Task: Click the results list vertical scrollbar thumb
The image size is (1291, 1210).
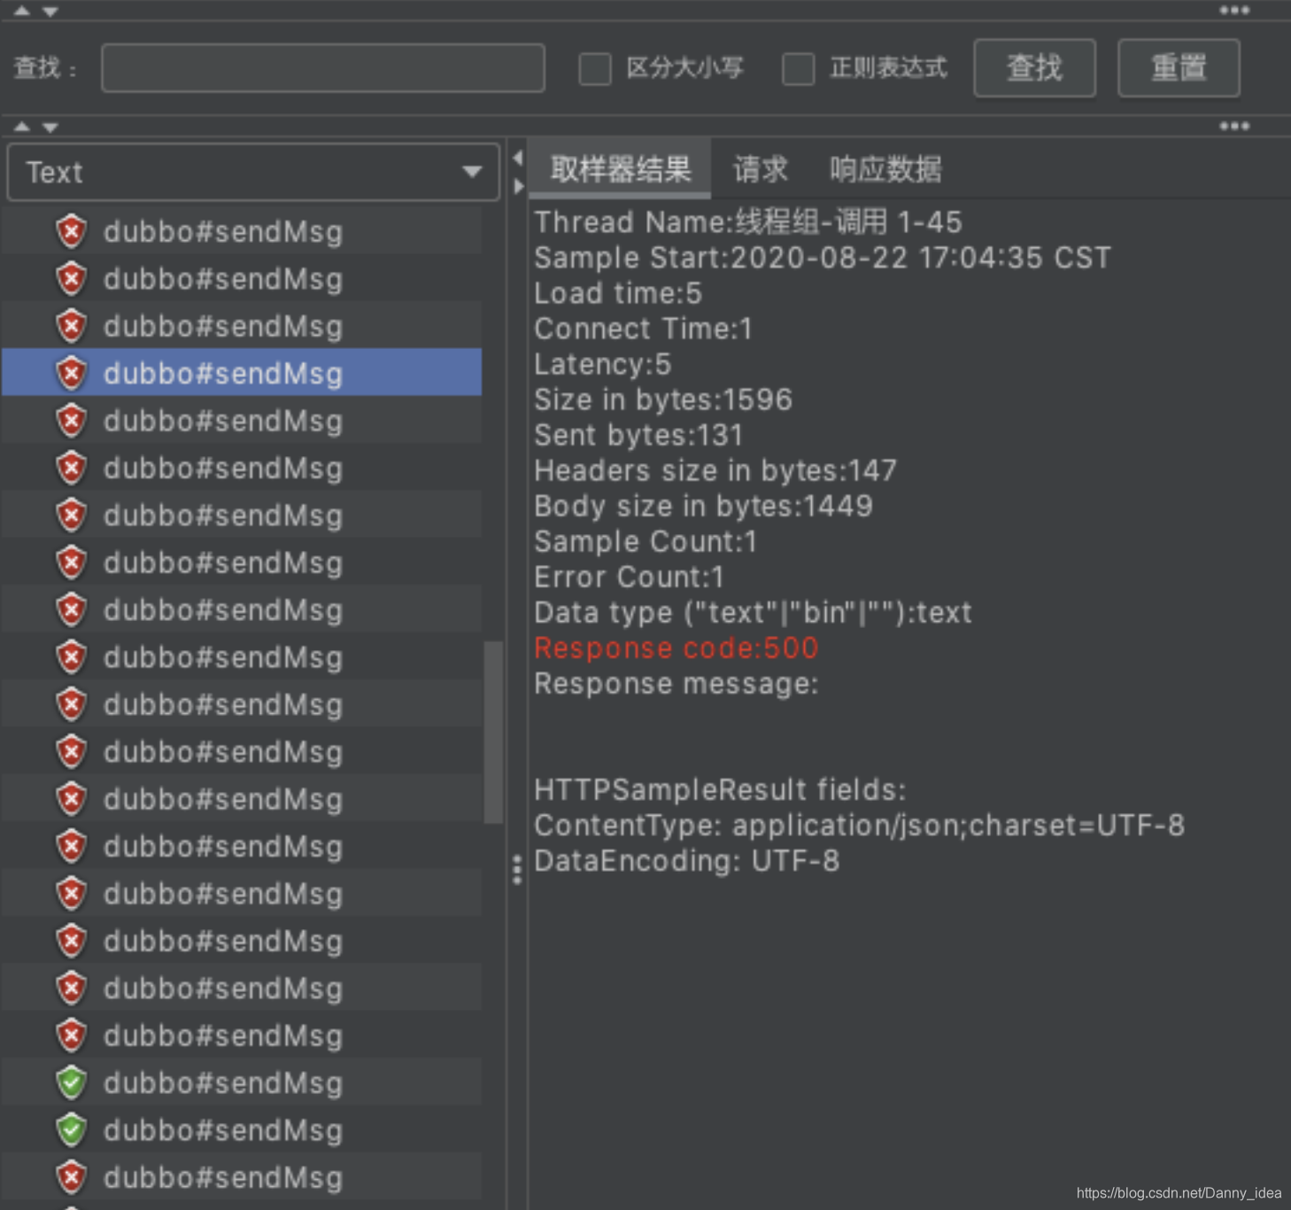Action: click(493, 733)
